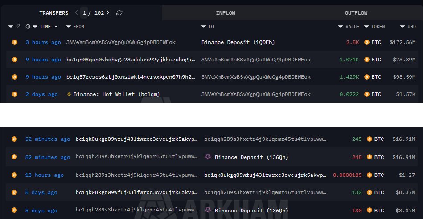The width and height of the screenshot is (423, 219).
Task: Click BTC token icon in the 0.0222 row
Action: 367,94
